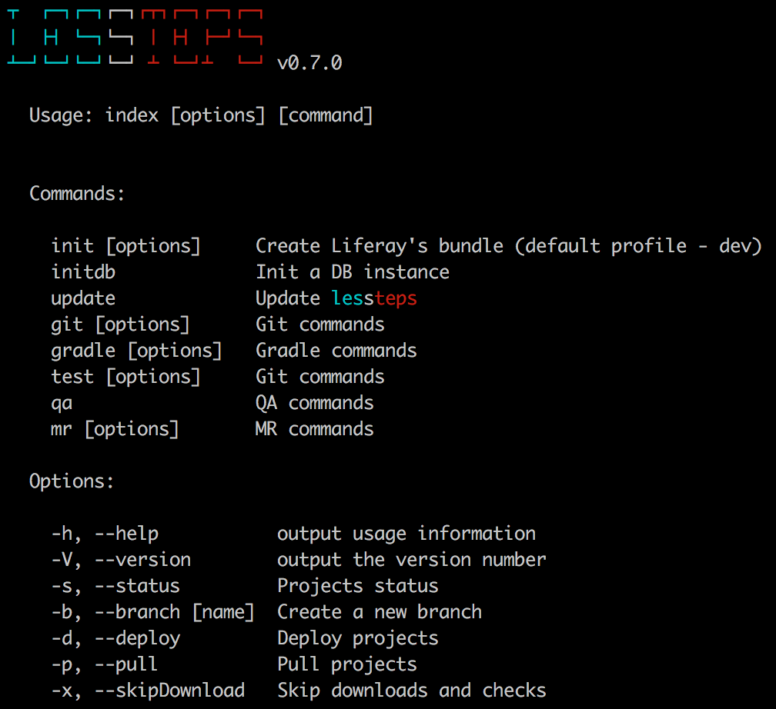This screenshot has width=776, height=709.
Task: Click the 'Commands:' heading
Action: 77,193
